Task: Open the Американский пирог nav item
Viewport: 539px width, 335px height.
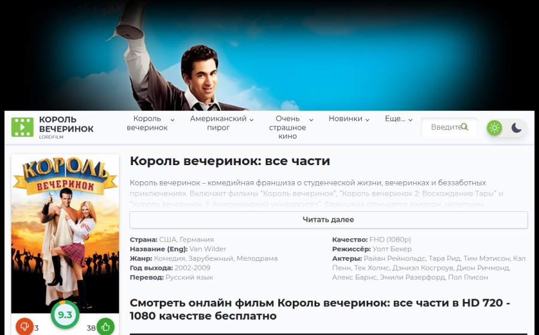Action: click(x=218, y=123)
